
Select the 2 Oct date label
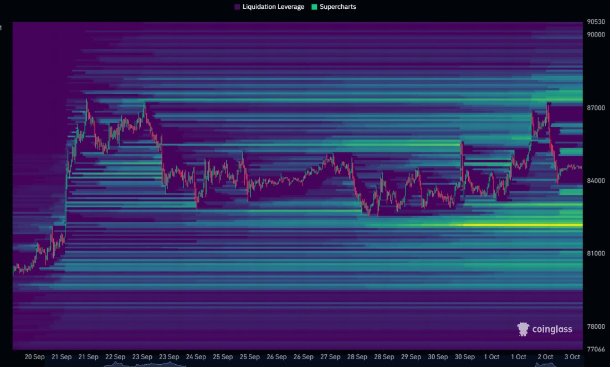[545, 357]
